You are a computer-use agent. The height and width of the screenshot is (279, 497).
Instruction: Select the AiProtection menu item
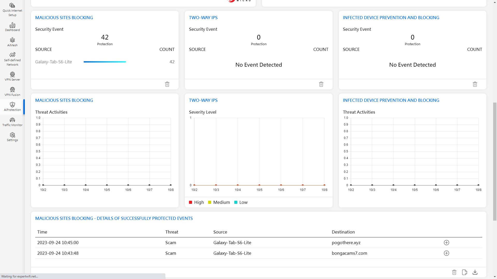(x=12, y=107)
